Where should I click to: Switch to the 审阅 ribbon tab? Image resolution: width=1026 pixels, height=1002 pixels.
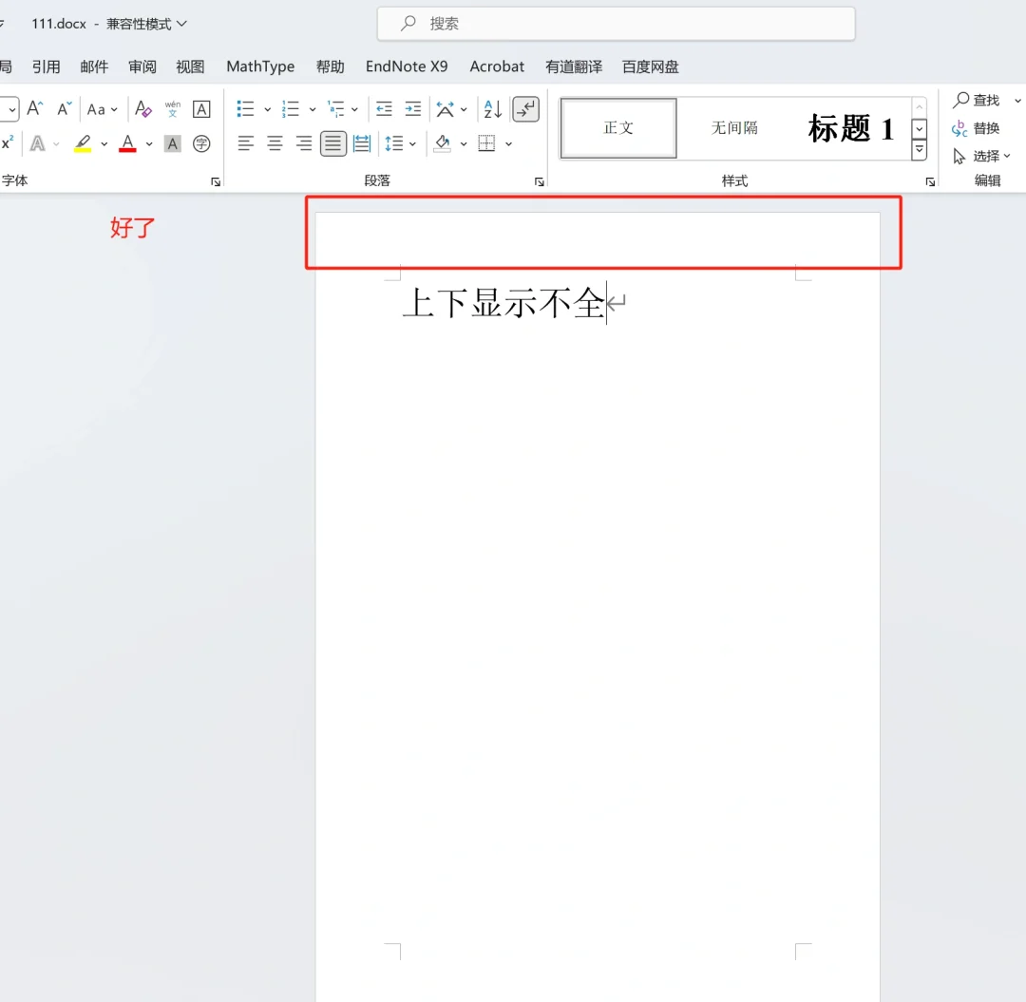pyautogui.click(x=142, y=66)
